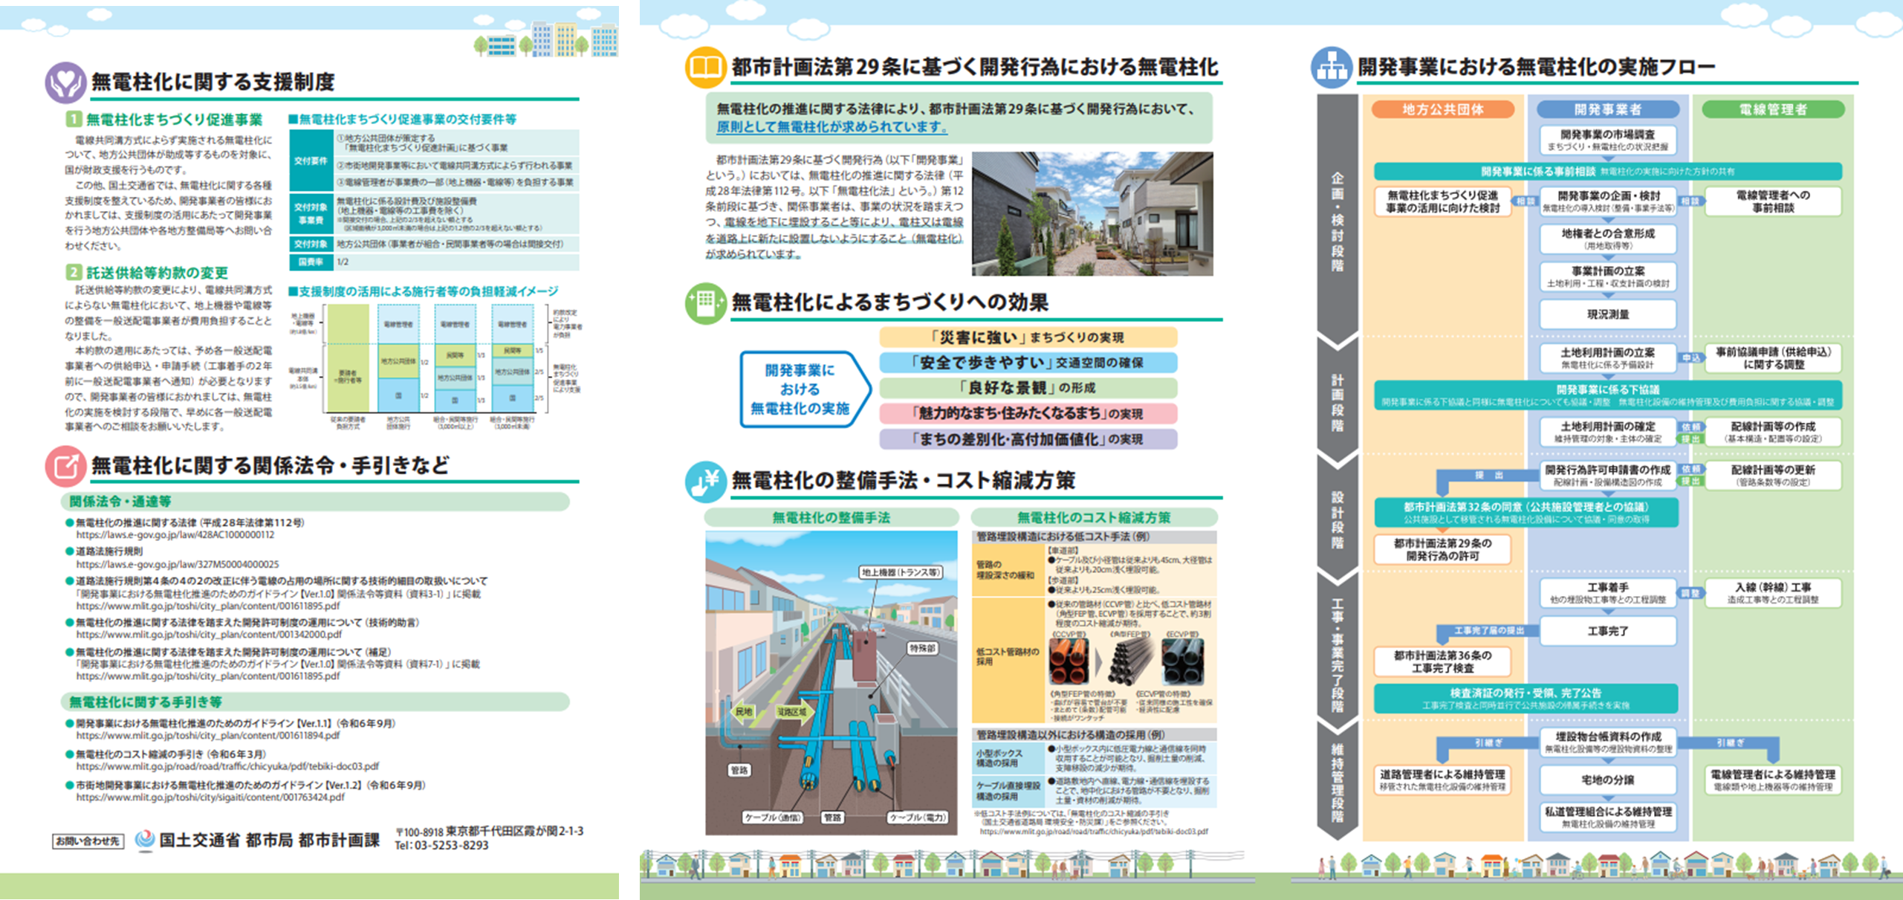This screenshot has width=1903, height=900.
Task: Click the 「良好な景観」の形成 green bar
Action: pyautogui.click(x=1028, y=388)
